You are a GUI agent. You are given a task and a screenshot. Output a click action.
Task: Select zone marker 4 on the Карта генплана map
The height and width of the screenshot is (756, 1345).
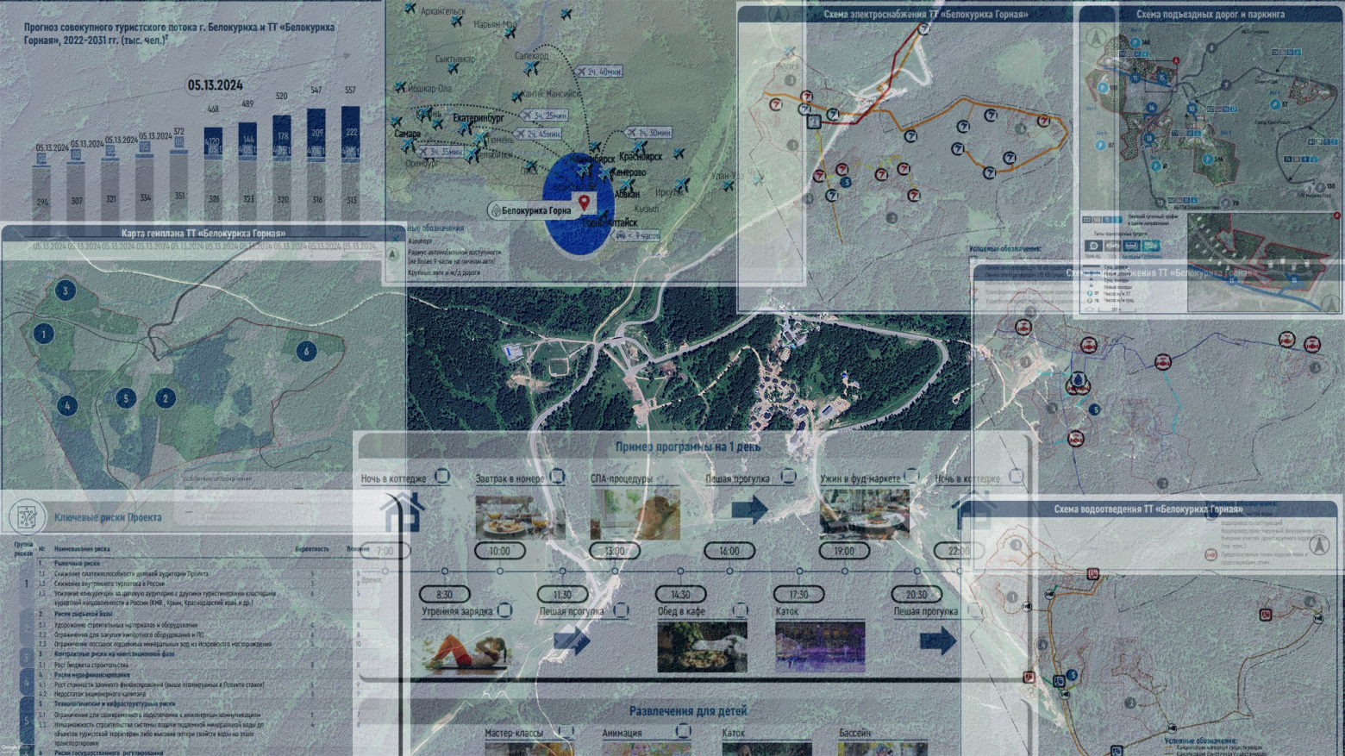[x=67, y=404]
